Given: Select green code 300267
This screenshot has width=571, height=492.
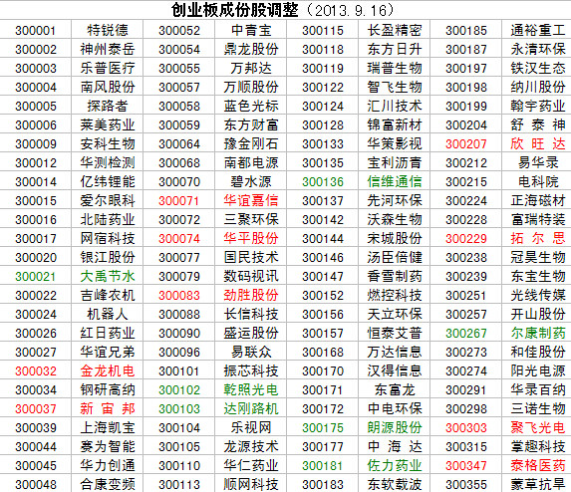Looking at the screenshot, I should click(x=466, y=334).
